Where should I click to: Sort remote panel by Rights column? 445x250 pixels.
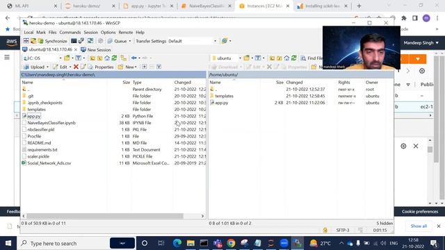344,83
